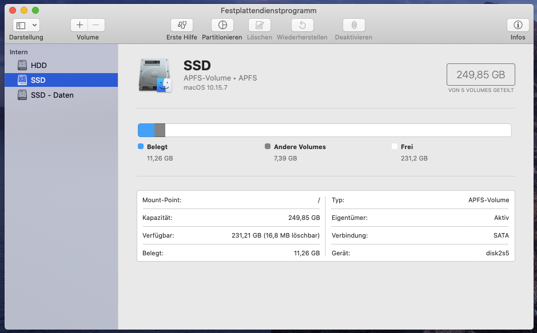Click the gray Andere Volumes swatch
The height and width of the screenshot is (333, 537).
[x=268, y=147]
